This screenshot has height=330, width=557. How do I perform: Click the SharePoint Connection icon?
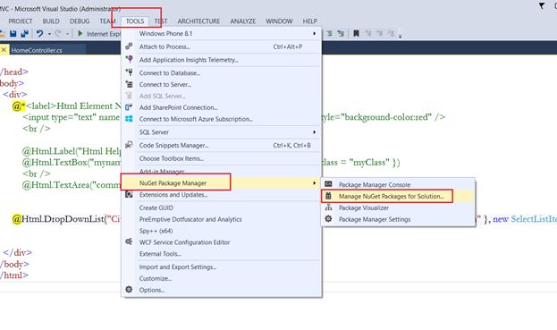[x=129, y=107]
